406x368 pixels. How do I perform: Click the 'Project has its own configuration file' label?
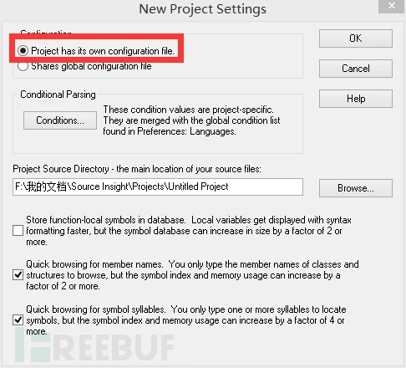tap(103, 51)
